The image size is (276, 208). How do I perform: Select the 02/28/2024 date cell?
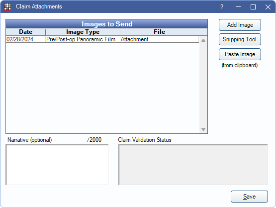pos(26,39)
